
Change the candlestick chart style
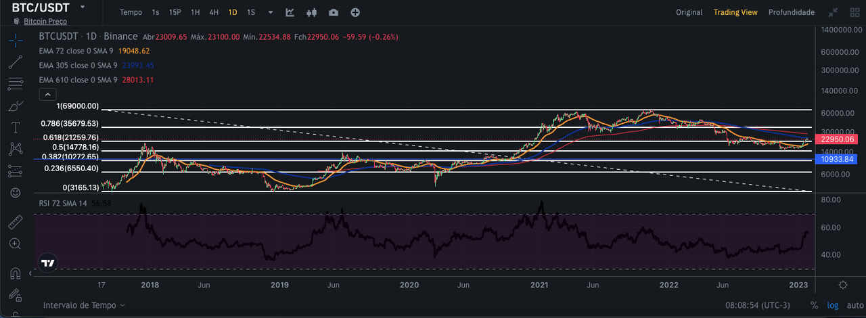click(x=312, y=12)
